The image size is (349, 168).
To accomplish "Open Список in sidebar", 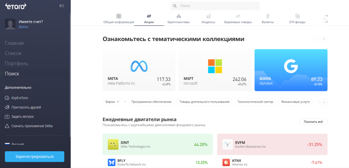I will click(13, 53).
